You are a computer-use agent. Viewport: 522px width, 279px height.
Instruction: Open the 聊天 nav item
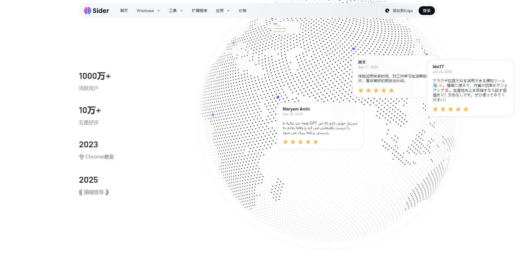pyautogui.click(x=124, y=11)
